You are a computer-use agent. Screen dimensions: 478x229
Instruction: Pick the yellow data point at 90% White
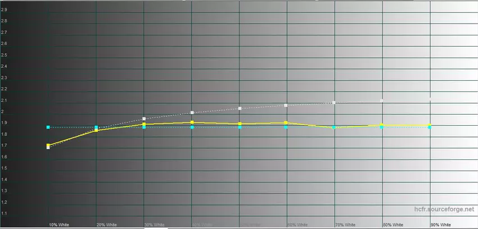point(430,125)
